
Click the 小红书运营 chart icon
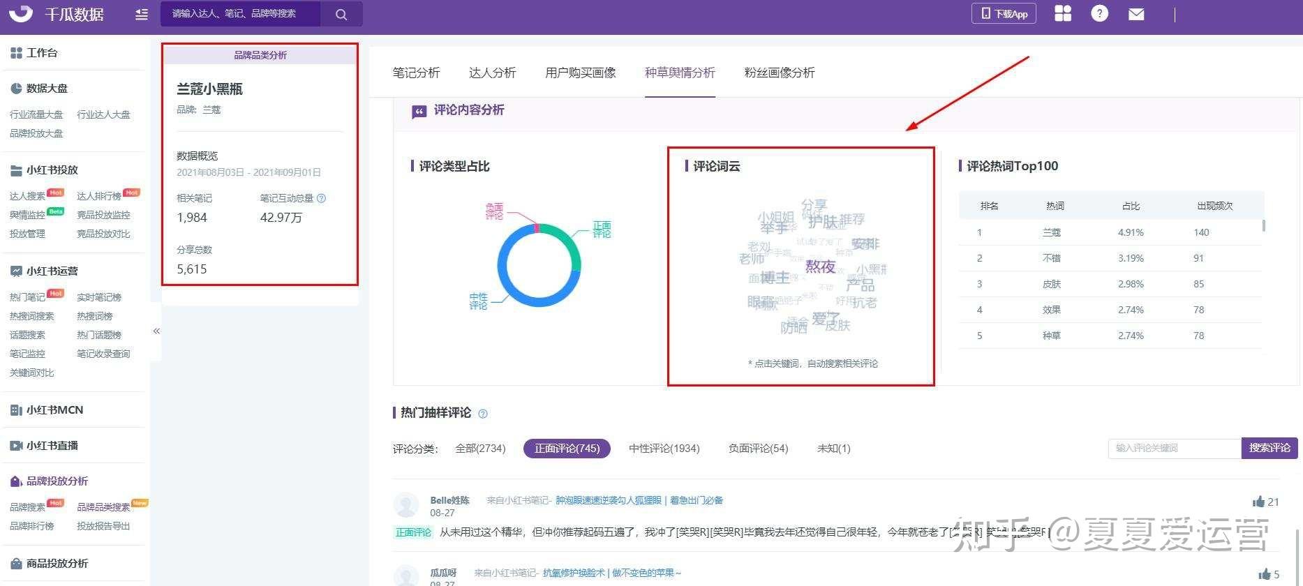point(16,271)
